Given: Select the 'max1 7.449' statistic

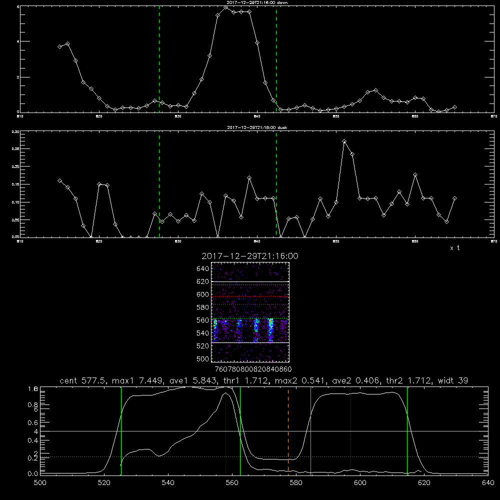Looking at the screenshot, I should [137, 380].
